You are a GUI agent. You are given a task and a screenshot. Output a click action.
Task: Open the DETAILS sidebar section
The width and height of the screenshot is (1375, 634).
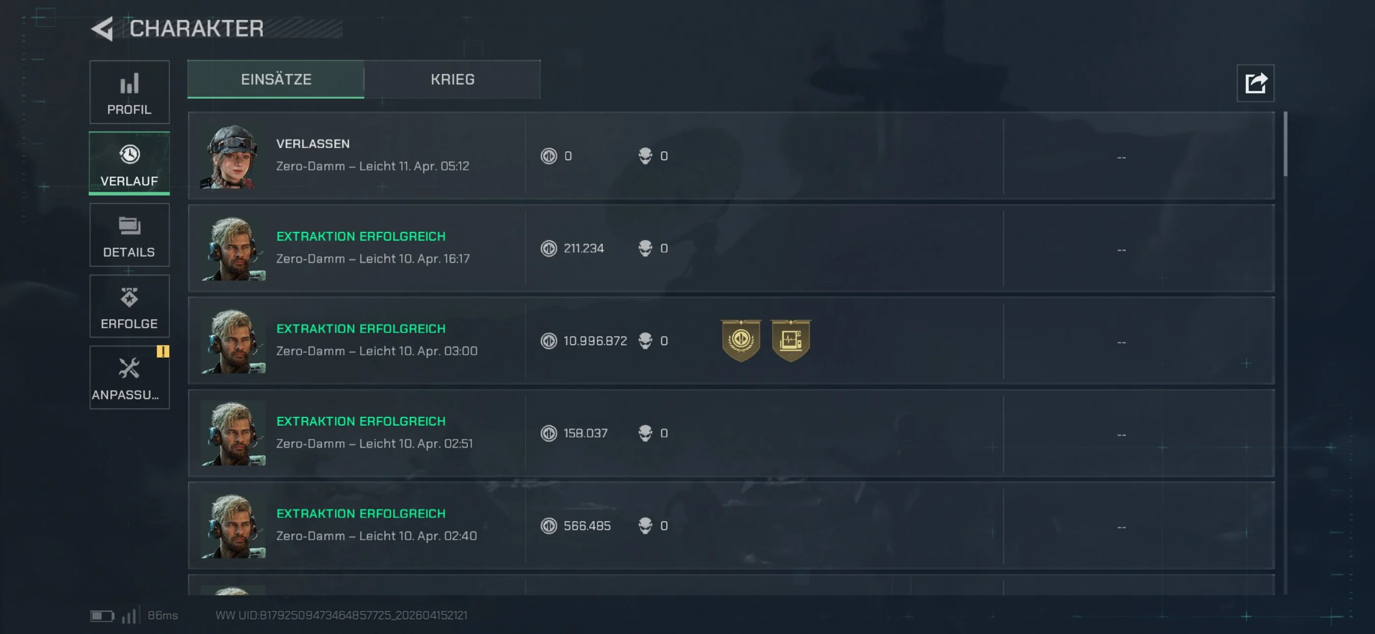[129, 235]
